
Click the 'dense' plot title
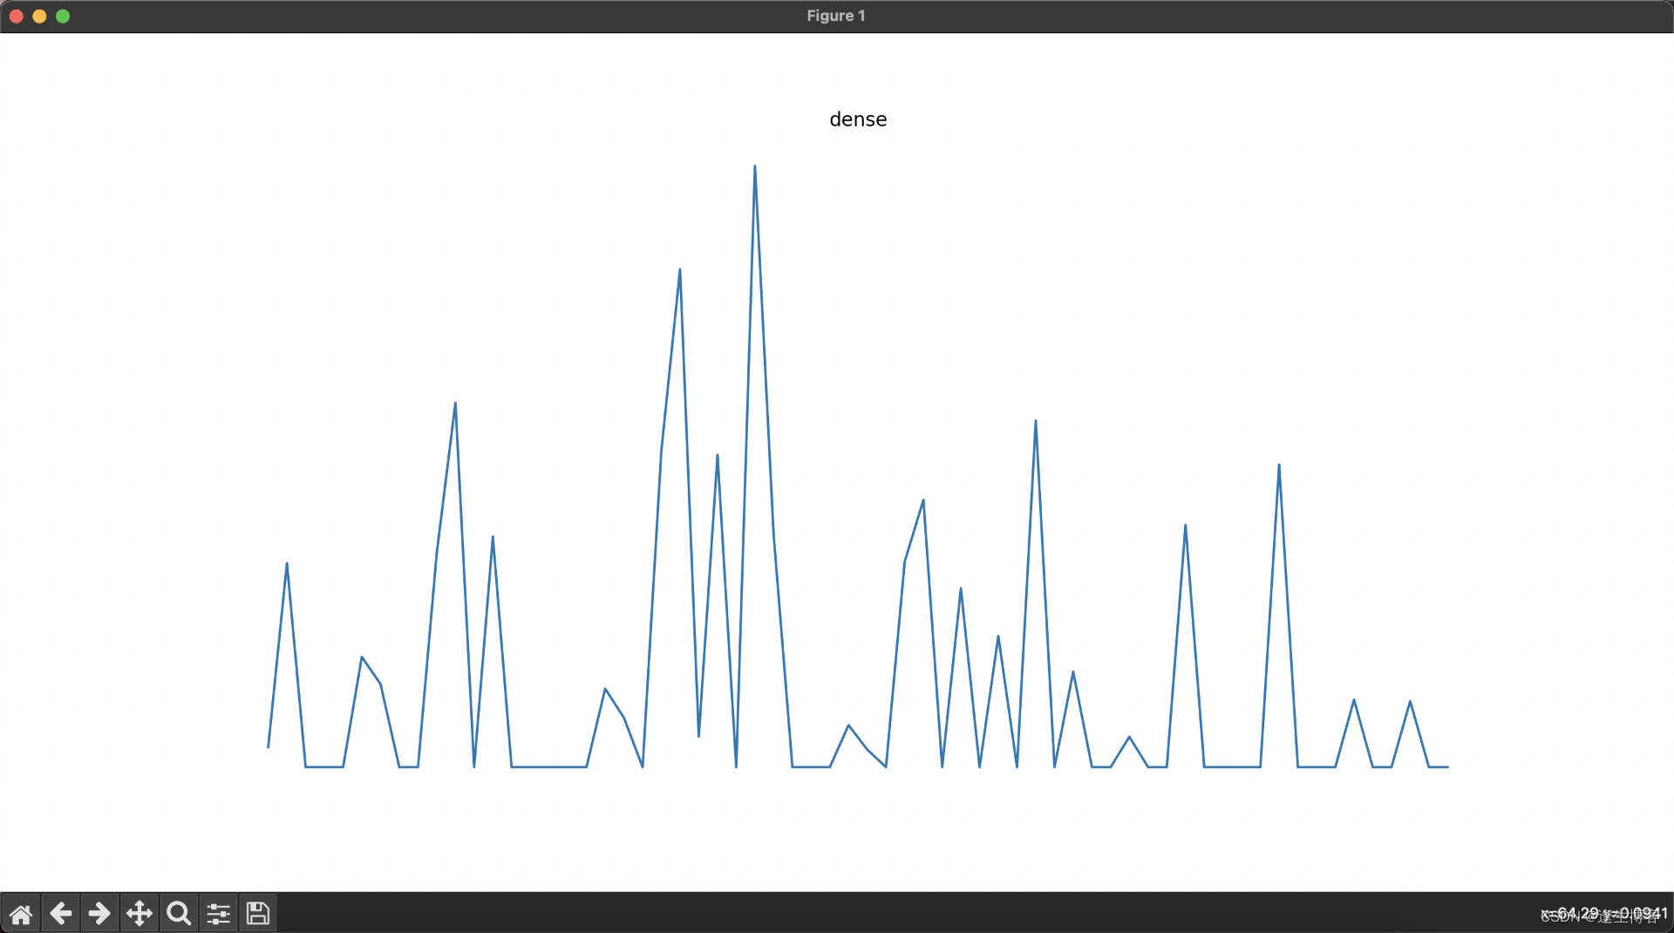tap(858, 119)
